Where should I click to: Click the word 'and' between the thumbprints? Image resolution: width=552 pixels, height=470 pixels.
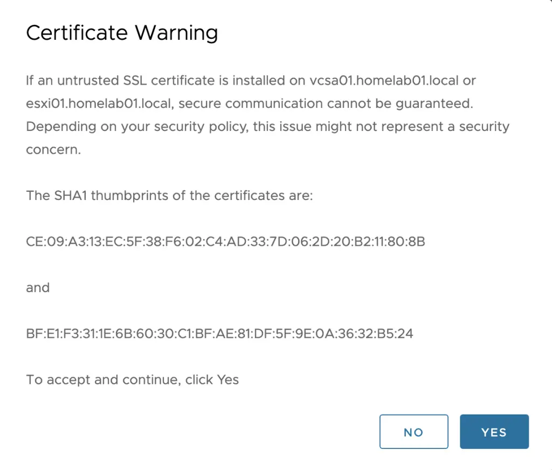[37, 287]
